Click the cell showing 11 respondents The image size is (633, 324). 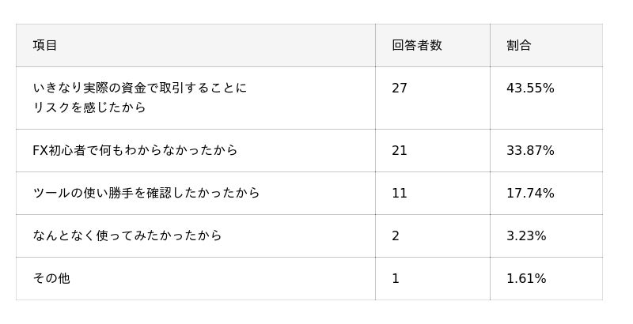coord(400,193)
